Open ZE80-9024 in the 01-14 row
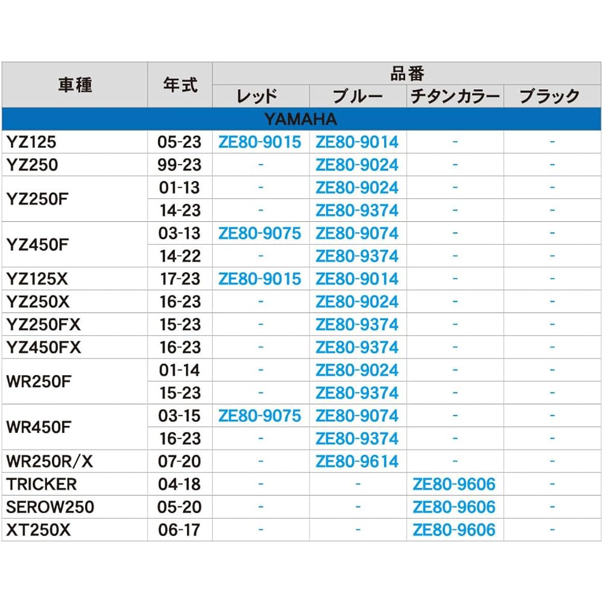This screenshot has width=603, height=603. pos(357,370)
